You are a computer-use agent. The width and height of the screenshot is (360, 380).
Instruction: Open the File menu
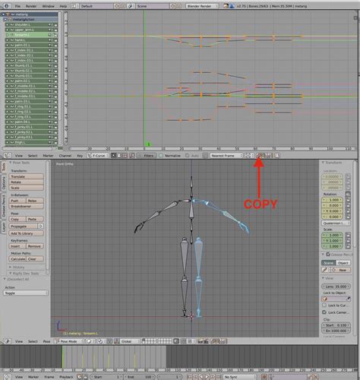17,6
